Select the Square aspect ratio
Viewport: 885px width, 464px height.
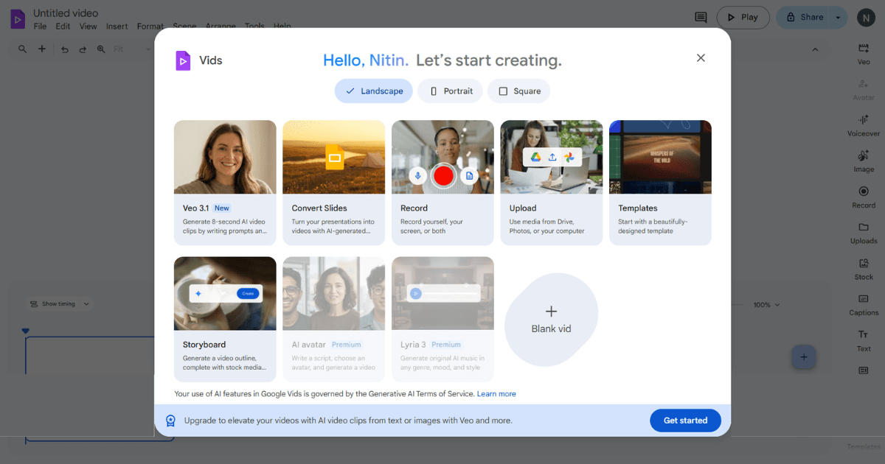518,91
